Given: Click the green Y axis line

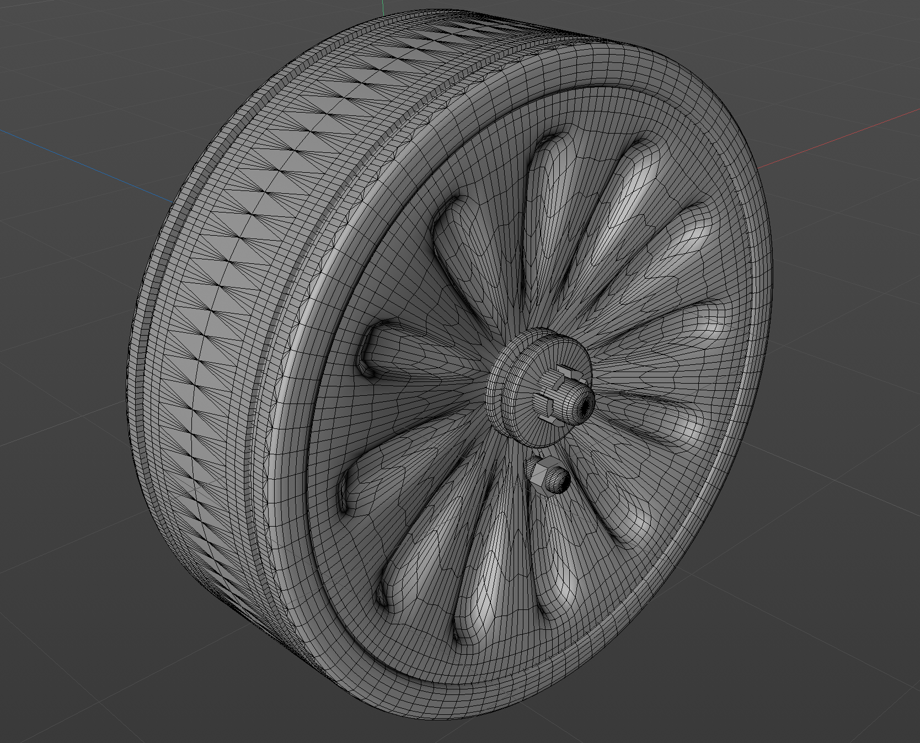Looking at the screenshot, I should [382, 7].
